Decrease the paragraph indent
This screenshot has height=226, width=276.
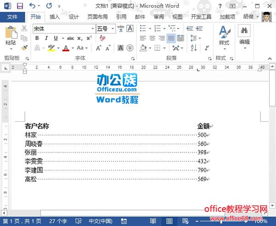190,28
